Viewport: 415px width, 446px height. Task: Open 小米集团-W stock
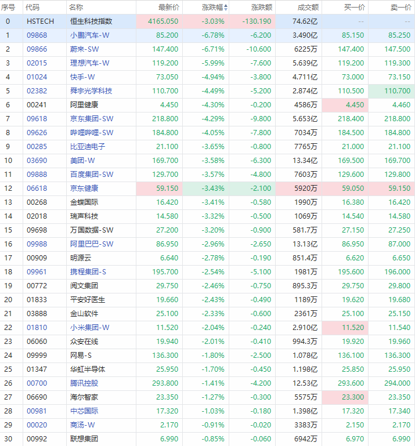pyautogui.click(x=89, y=328)
